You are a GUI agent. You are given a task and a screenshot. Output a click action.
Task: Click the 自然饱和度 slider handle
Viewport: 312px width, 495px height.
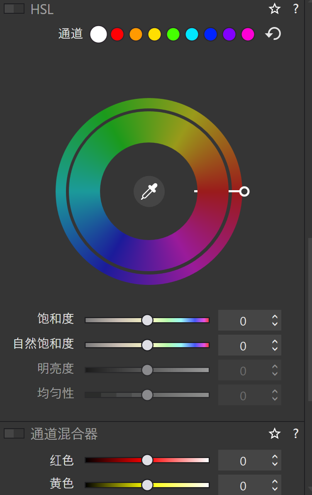click(x=147, y=345)
